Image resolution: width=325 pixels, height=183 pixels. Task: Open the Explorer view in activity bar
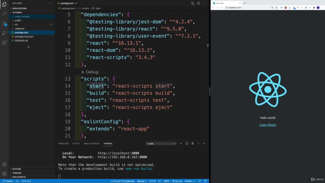coord(4,4)
